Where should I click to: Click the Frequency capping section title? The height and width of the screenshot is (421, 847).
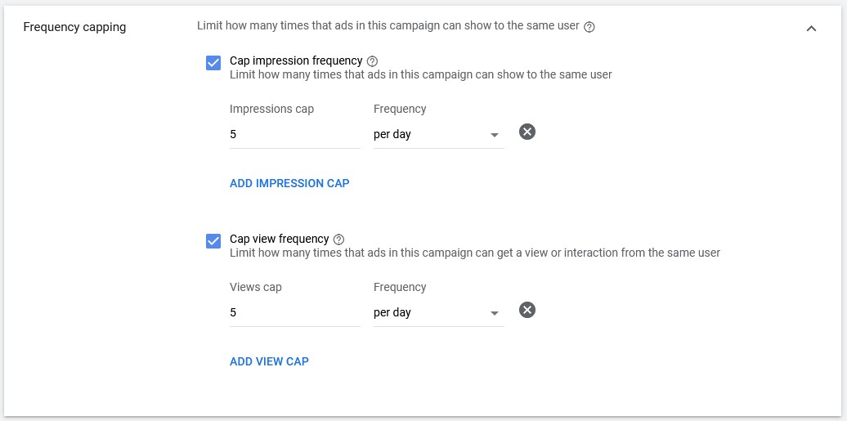point(74,27)
